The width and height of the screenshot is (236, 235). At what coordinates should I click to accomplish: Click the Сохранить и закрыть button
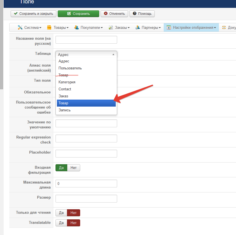(33, 14)
